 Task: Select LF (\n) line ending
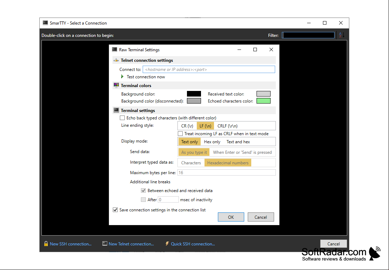click(x=205, y=126)
